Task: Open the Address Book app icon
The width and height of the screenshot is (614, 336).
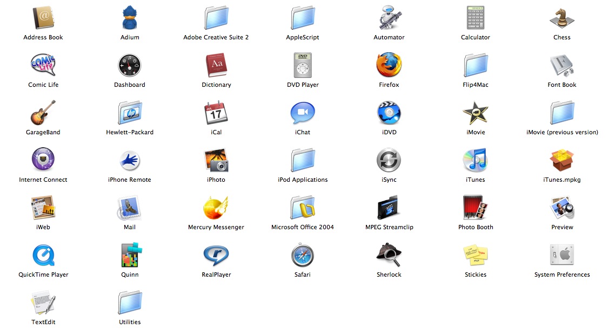Action: pos(43,18)
